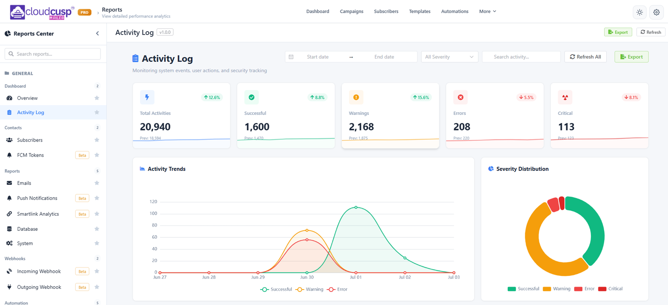Click the large green Export button beside Refresh All

click(x=631, y=57)
